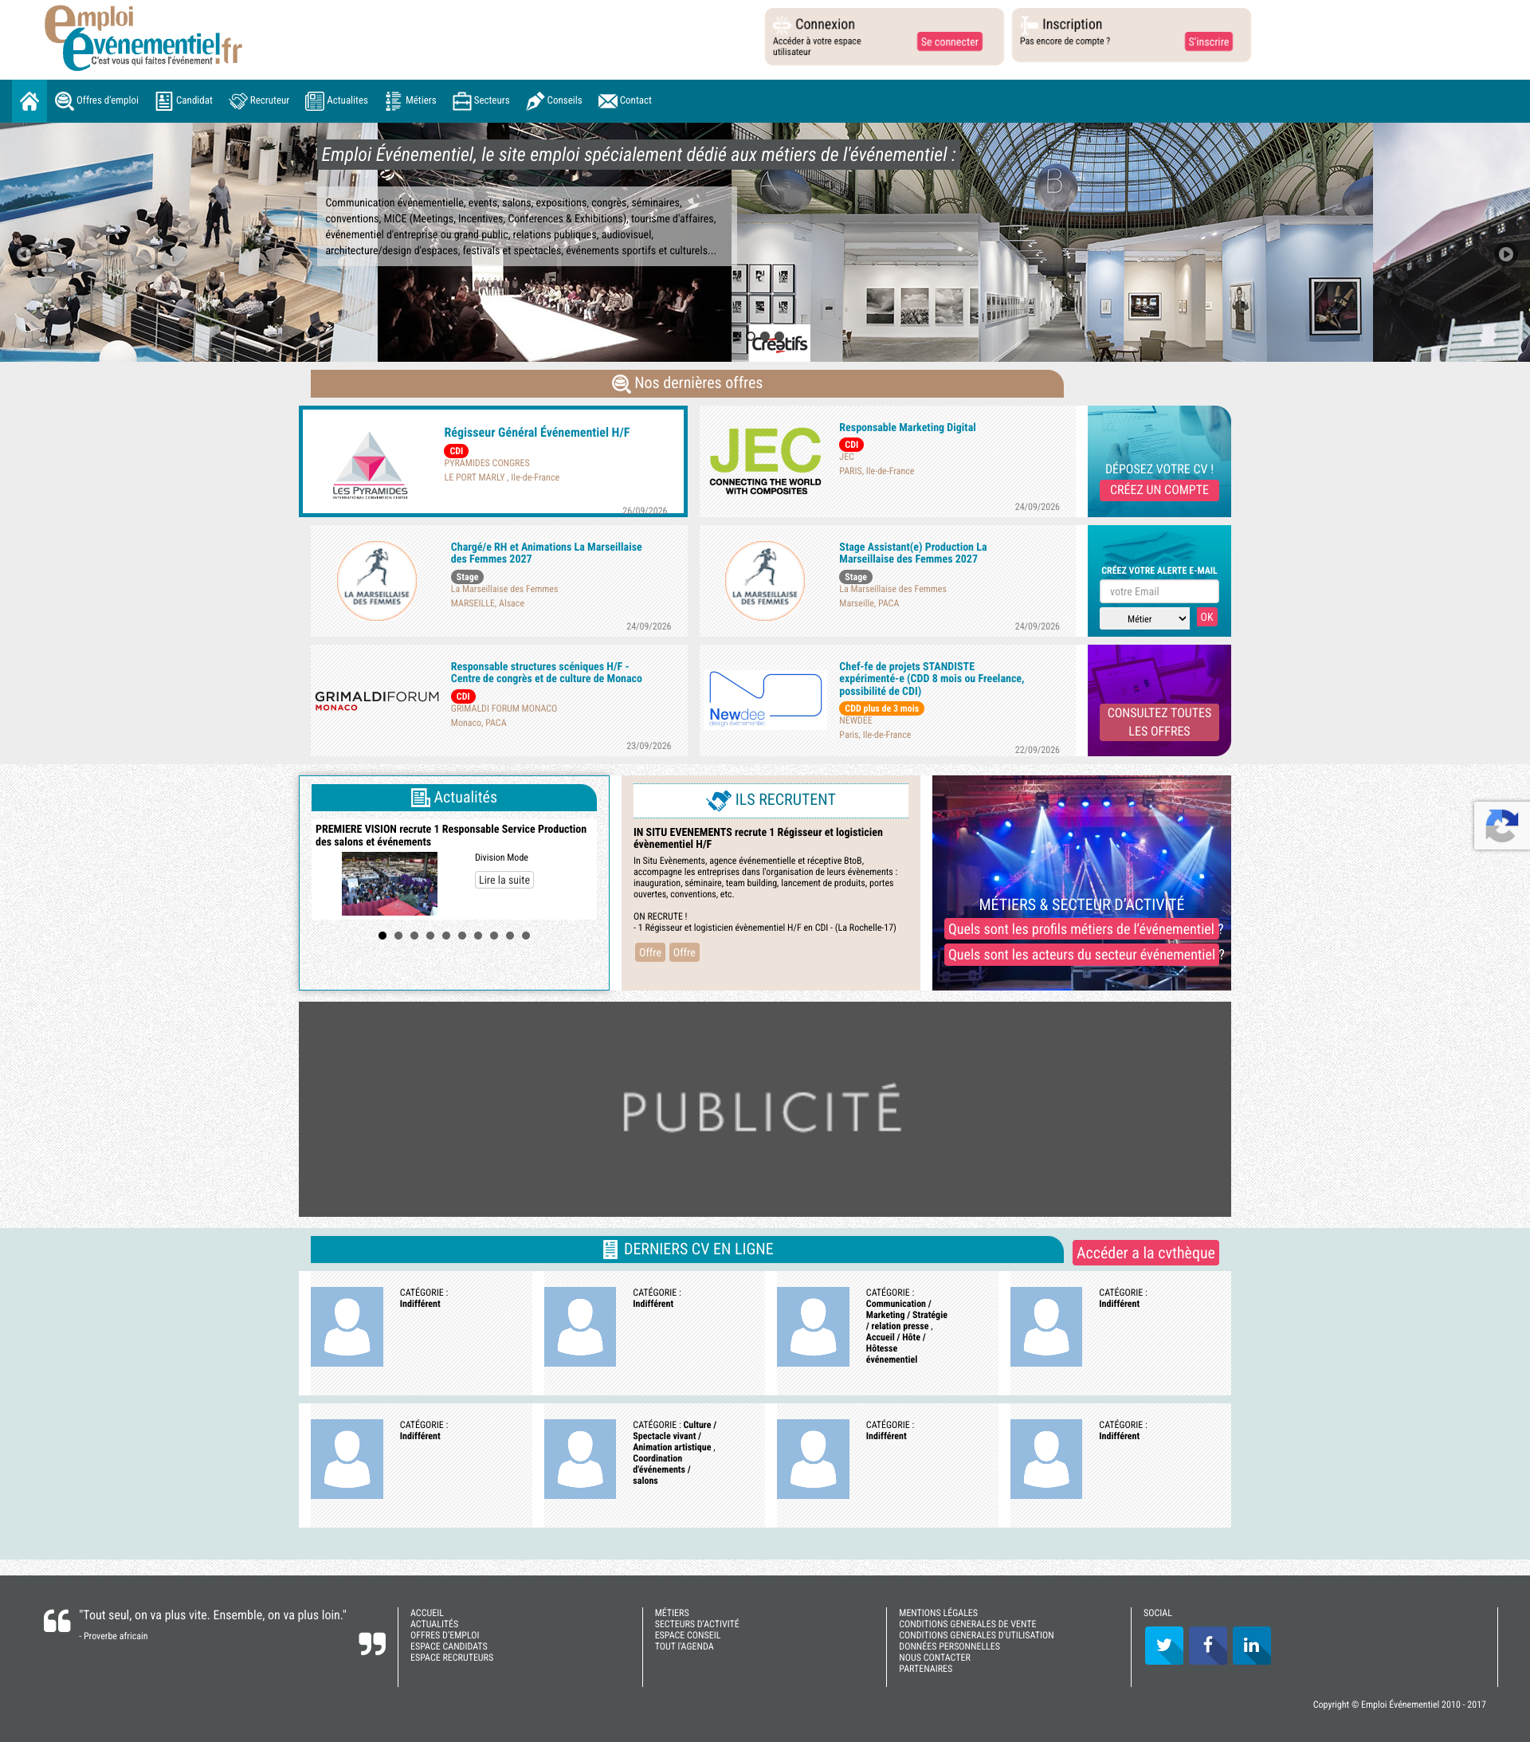
Task: Go to the home page icon
Action: [29, 100]
